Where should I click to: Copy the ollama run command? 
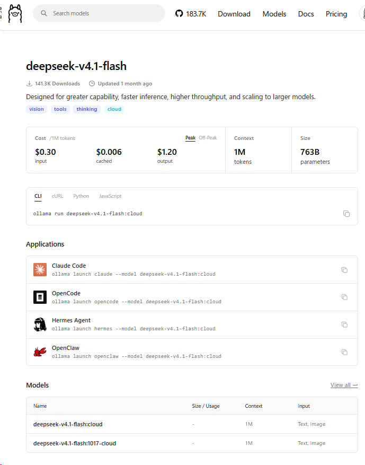[x=346, y=214]
